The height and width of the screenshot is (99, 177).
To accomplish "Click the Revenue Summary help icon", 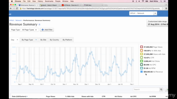I will coord(39,24).
